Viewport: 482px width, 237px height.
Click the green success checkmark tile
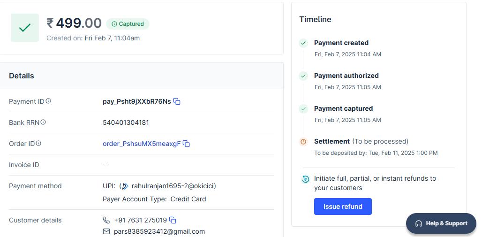(x=25, y=28)
